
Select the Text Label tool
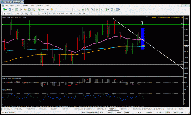pos(39,13)
